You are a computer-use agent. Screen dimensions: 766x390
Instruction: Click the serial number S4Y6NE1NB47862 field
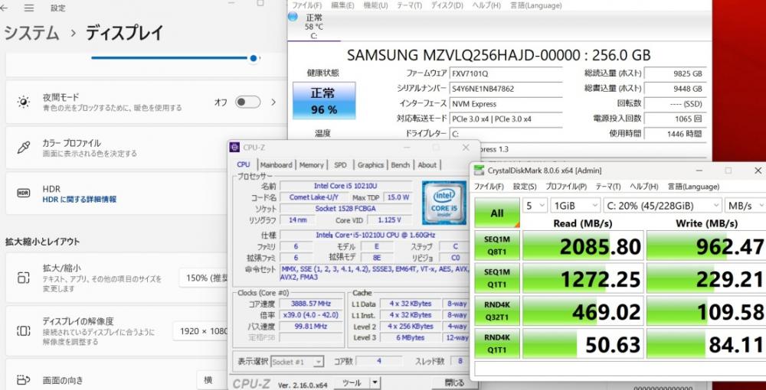tap(505, 89)
